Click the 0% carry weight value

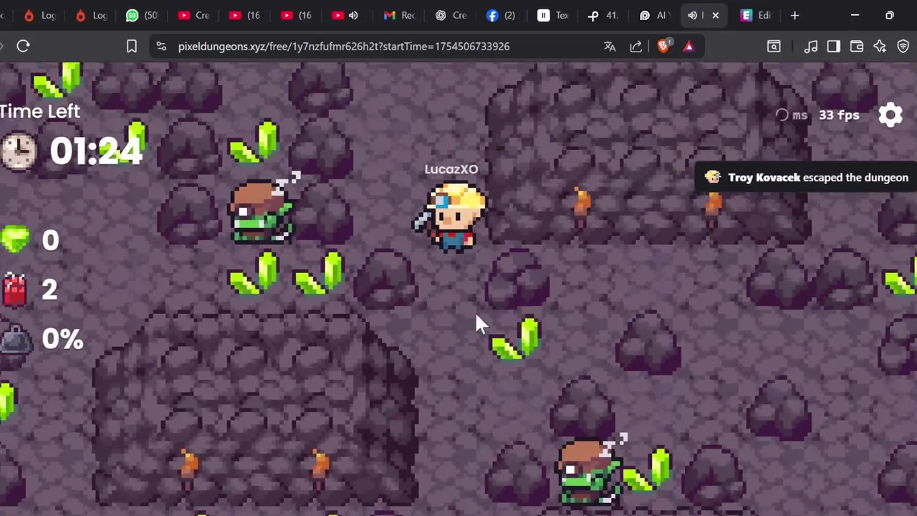(62, 339)
